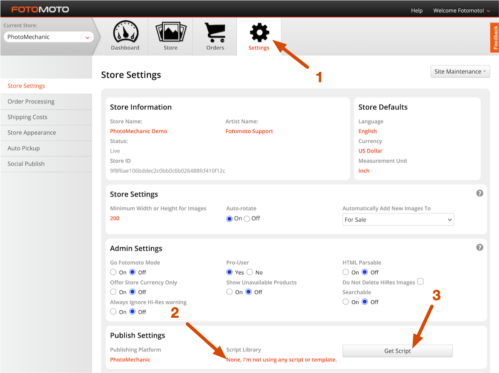Open the Welcome Fotomoto user menu
Image resolution: width=499 pixels, height=373 pixels.
click(462, 10)
